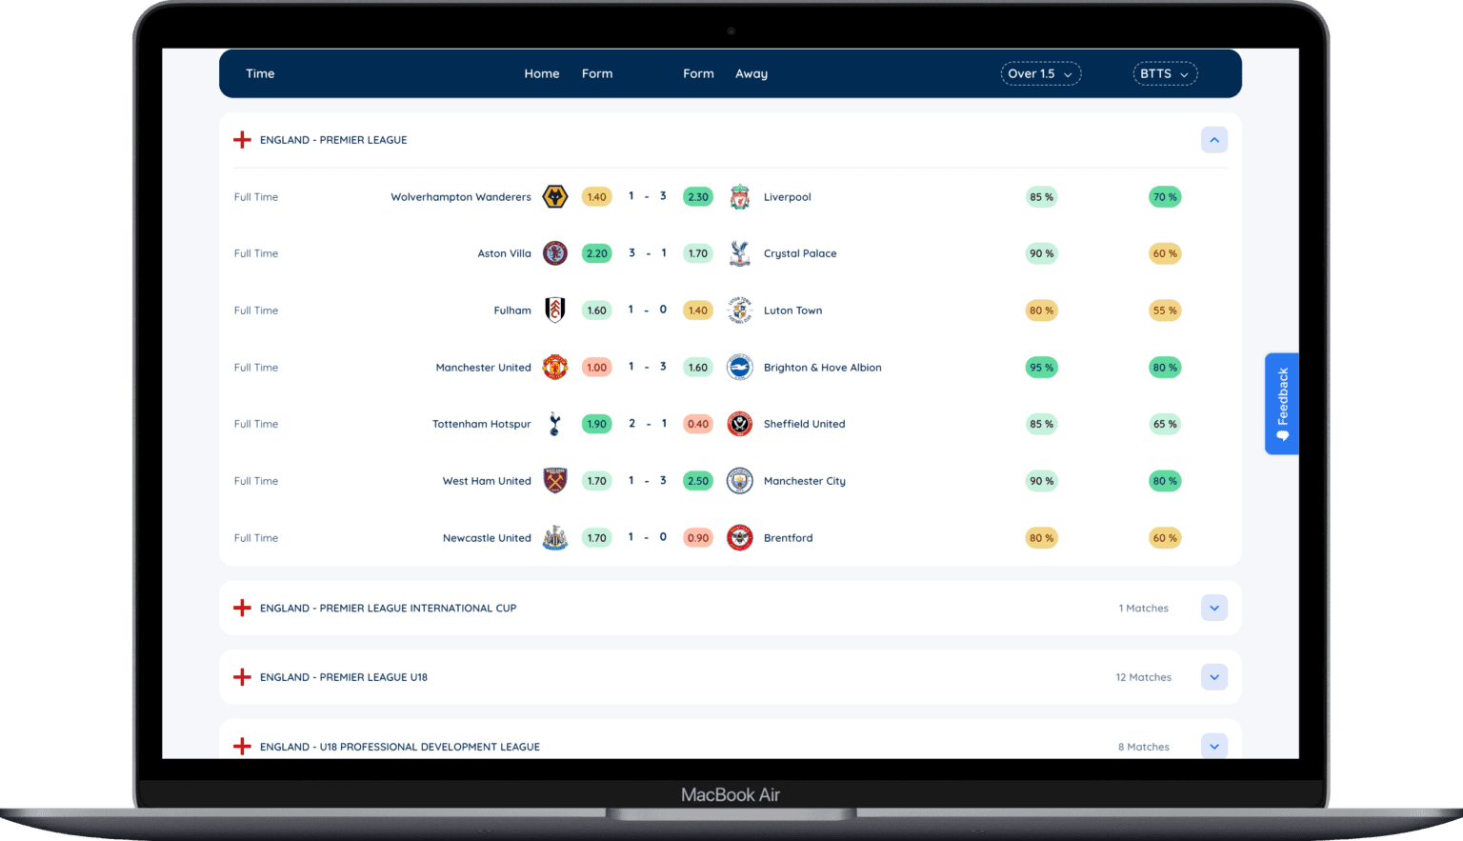Click the Sheffield United team name
Viewport: 1463px width, 841px height.
(x=805, y=424)
